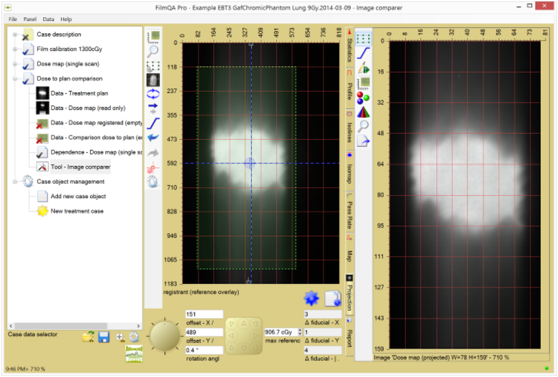Click the red fiducial crosshair icon
Image resolution: width=558 pixels, height=377 pixels.
coord(153,167)
